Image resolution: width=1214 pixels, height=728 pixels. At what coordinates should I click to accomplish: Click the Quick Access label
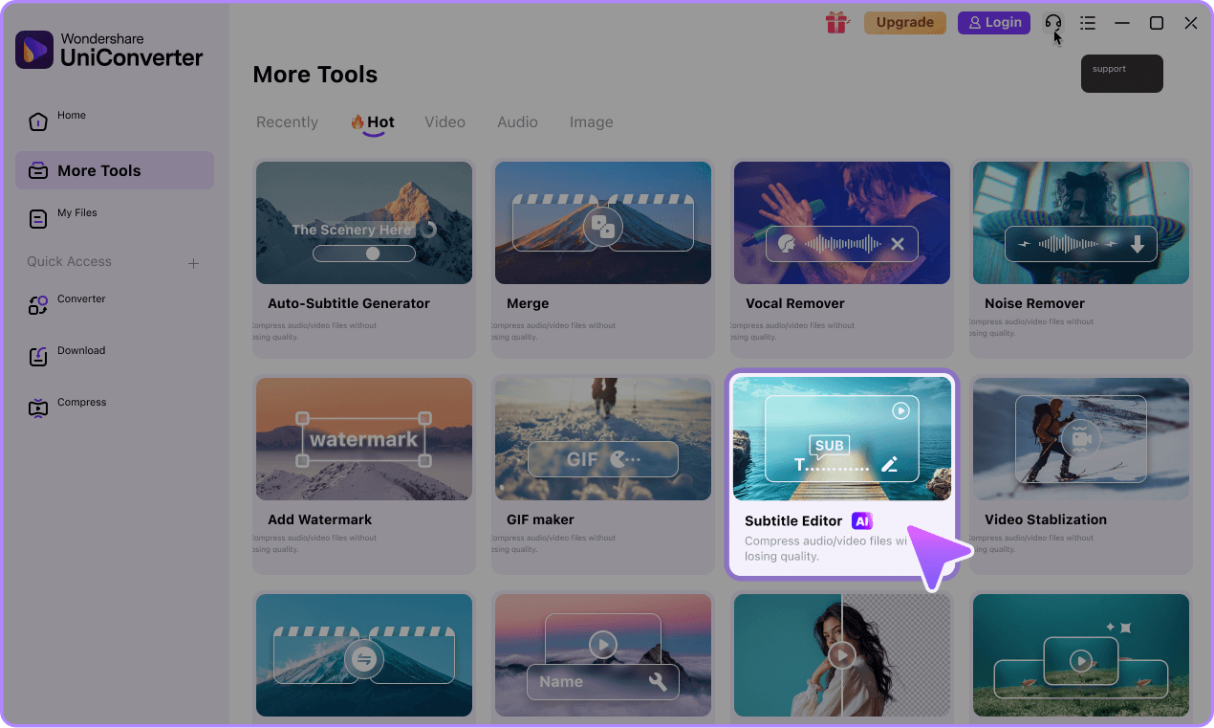[x=69, y=262]
